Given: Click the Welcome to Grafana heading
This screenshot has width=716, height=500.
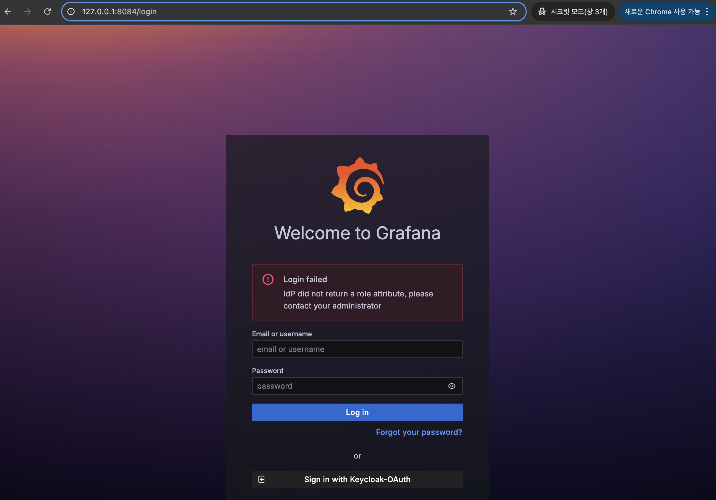Looking at the screenshot, I should 357,233.
